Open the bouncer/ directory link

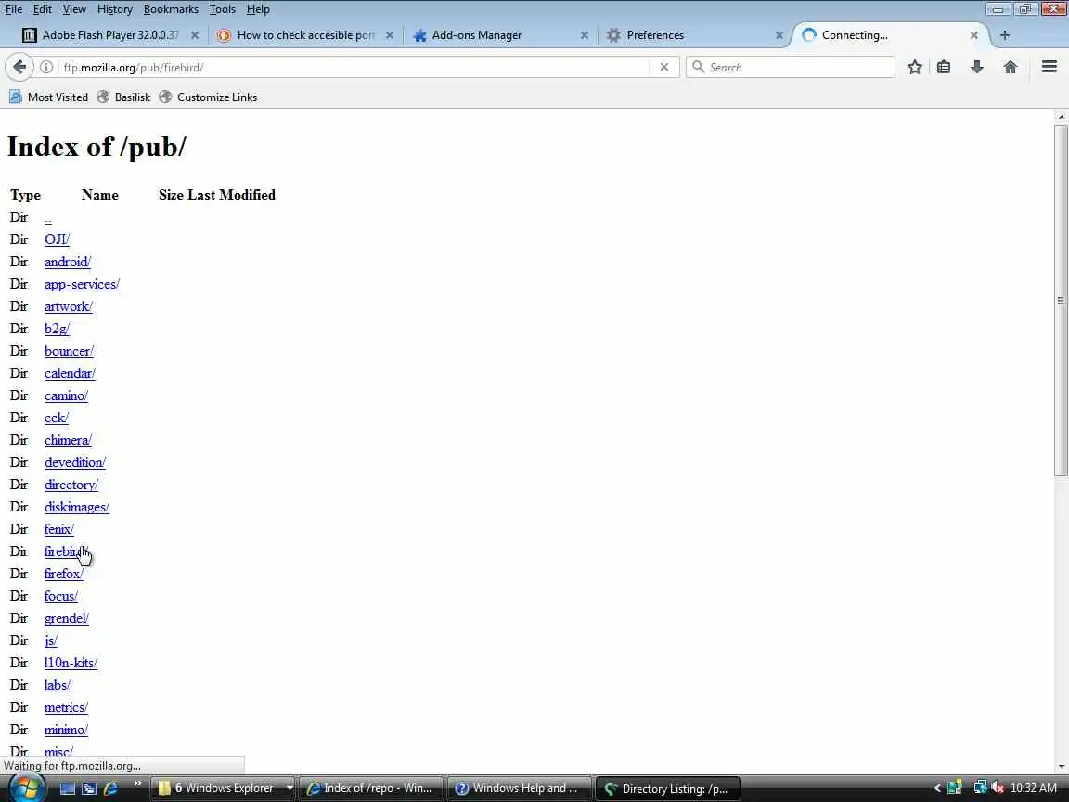[x=69, y=351]
